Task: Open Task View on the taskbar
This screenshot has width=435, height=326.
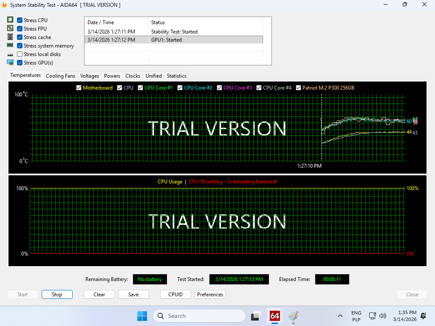Action: (x=256, y=316)
